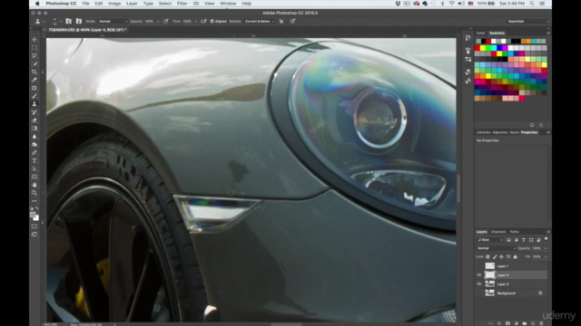The width and height of the screenshot is (581, 326).
Task: Select the Path Selection tool
Action: point(34,169)
